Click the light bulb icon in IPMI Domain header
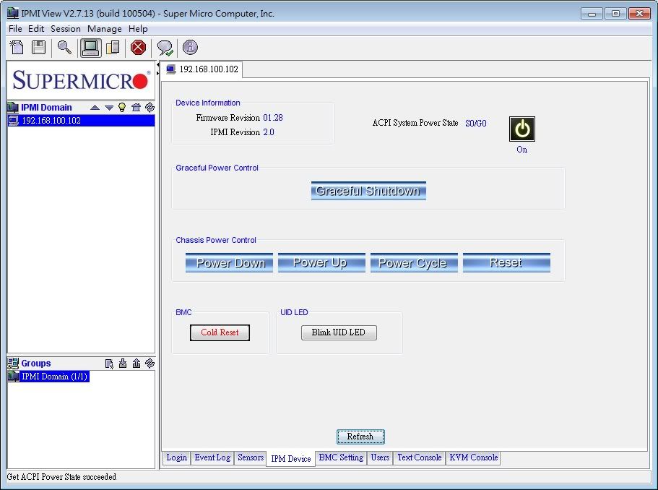This screenshot has height=490, width=658. coord(122,108)
